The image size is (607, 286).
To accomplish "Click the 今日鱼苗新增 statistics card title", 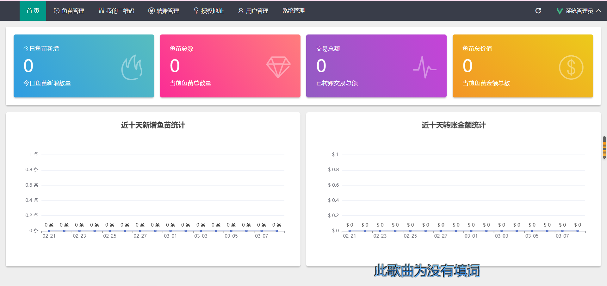I will tap(41, 49).
